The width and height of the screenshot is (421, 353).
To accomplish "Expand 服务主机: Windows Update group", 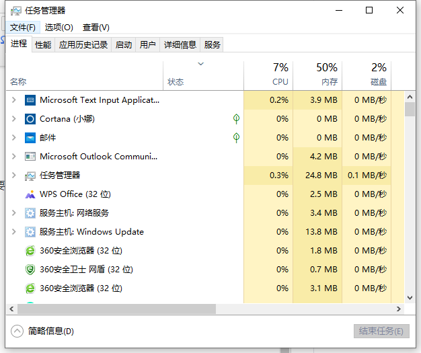I will pos(13,232).
